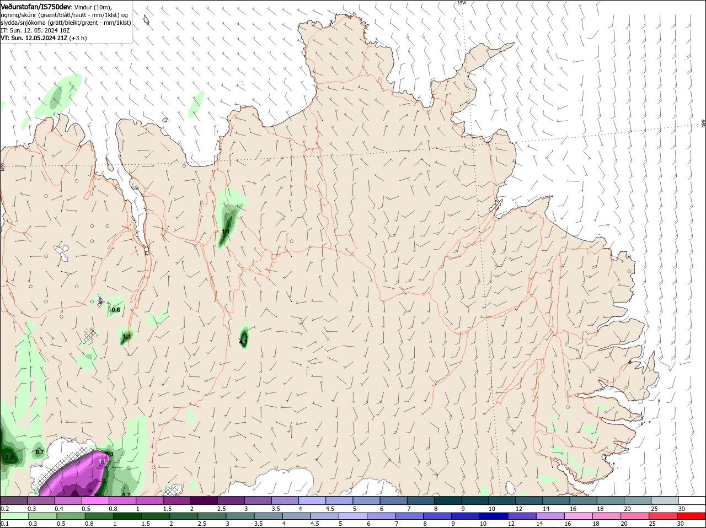Pick lower violet swatch between 12 and 14
This screenshot has width=706, height=528.
pos(522,516)
